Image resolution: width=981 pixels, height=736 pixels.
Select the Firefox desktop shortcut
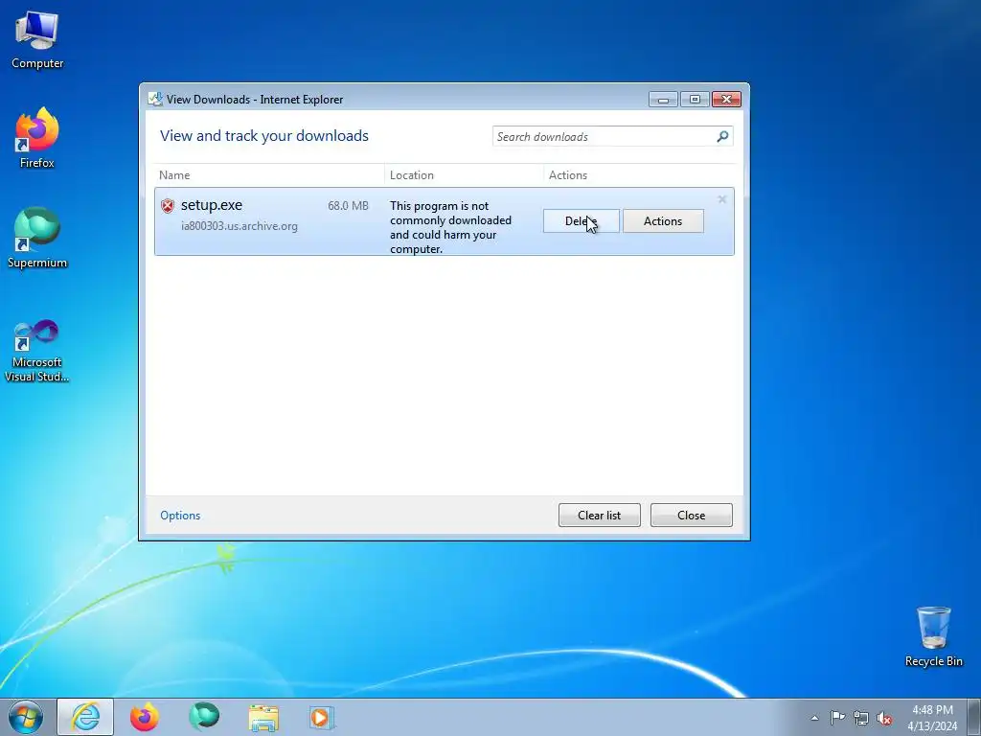coord(37,138)
